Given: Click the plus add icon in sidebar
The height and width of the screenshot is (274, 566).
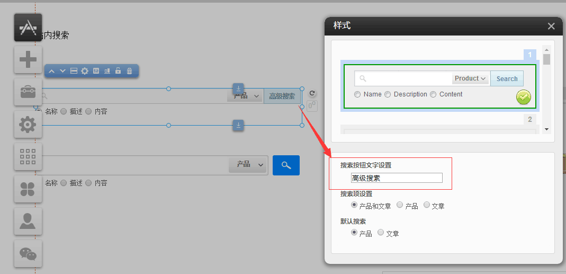Looking at the screenshot, I should [x=28, y=59].
